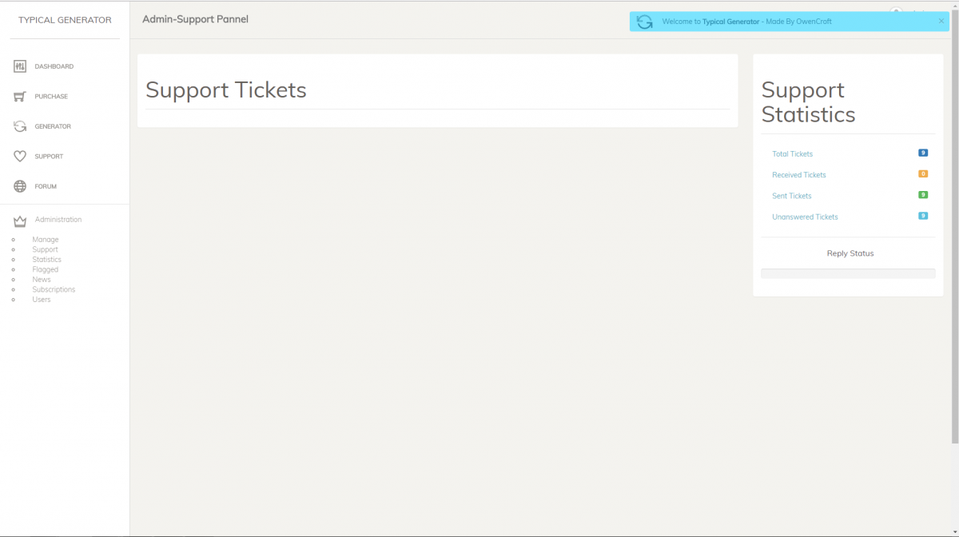Click the Generator refresh arrows icon

coord(20,126)
